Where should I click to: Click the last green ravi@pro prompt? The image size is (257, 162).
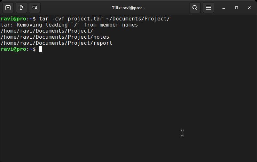[x=13, y=49]
